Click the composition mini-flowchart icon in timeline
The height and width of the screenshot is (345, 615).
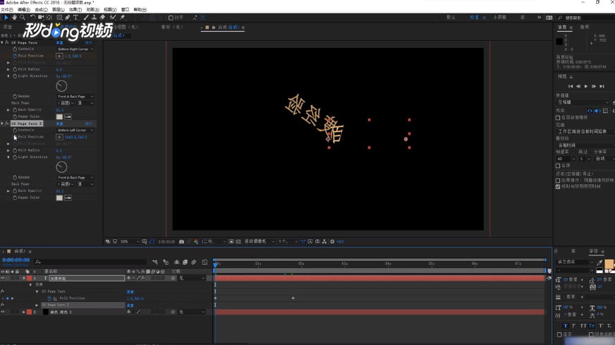click(x=155, y=262)
